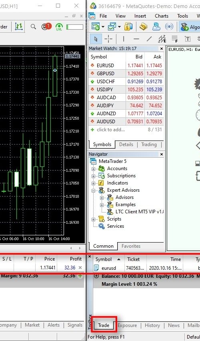Expand the Indicators node in Navigator
The height and width of the screenshot is (341, 200).
(93, 183)
